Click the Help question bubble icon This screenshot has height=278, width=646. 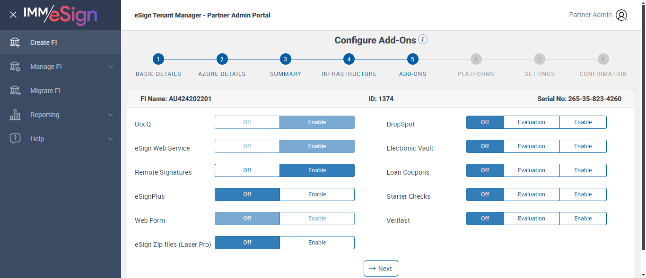15,139
